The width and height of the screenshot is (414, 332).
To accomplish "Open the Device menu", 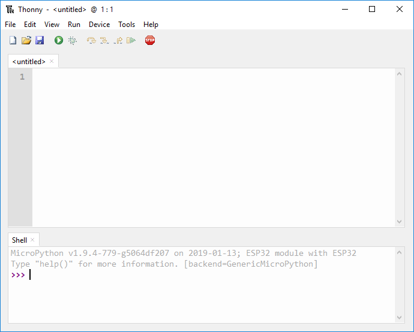I will (99, 25).
